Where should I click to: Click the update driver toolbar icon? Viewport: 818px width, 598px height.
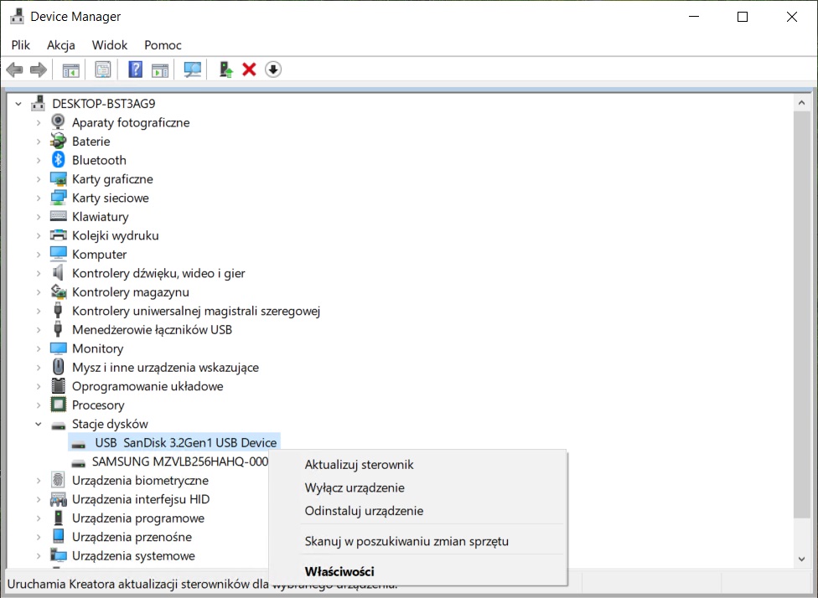click(225, 70)
